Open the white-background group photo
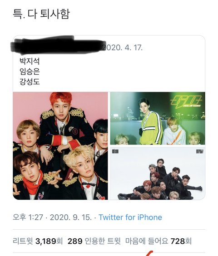Viewport: 218px width, 256px height. pyautogui.click(x=158, y=173)
